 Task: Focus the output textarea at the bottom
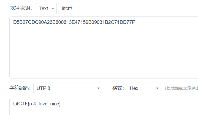coord(110,110)
